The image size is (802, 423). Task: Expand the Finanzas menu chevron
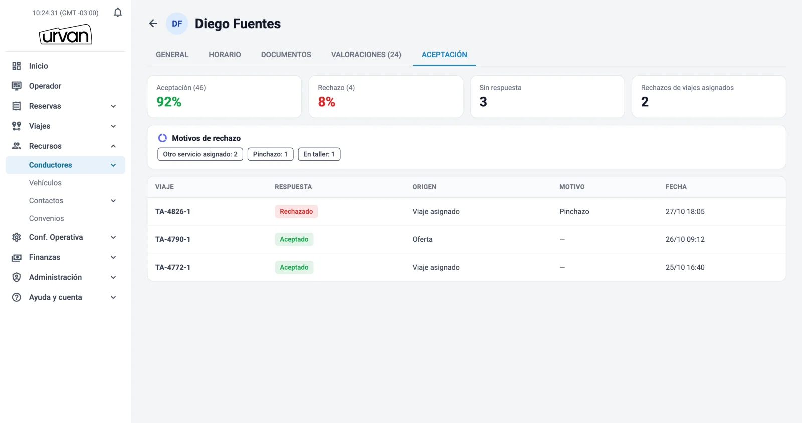pos(113,257)
